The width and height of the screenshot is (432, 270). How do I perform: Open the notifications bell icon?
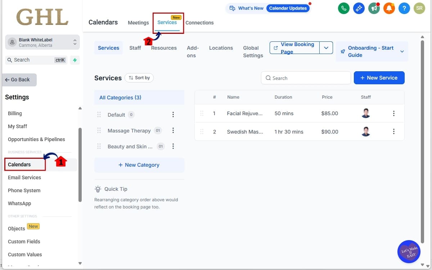pyautogui.click(x=389, y=8)
